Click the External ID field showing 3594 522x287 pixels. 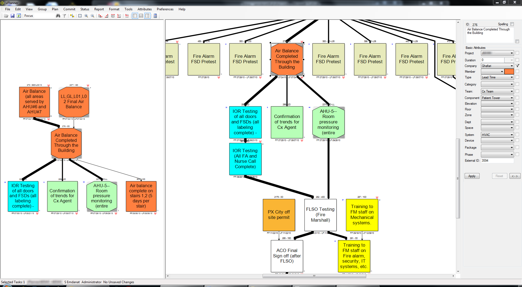498,161
